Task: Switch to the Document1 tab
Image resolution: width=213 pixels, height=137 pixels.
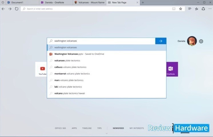Action: [x=17, y=2]
